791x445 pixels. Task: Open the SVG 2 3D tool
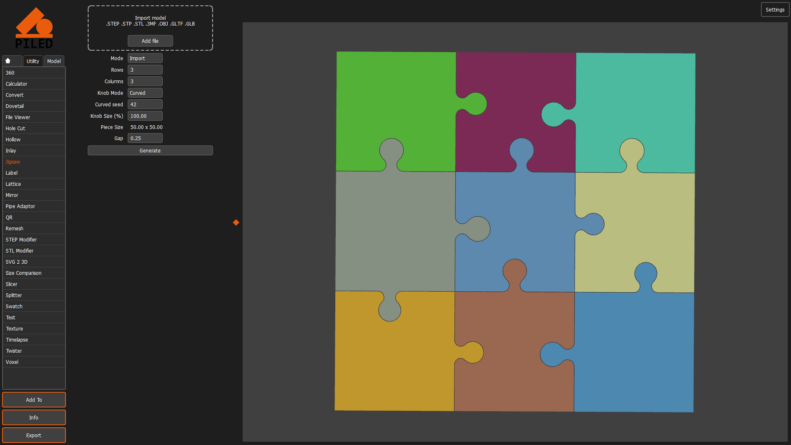(x=34, y=262)
